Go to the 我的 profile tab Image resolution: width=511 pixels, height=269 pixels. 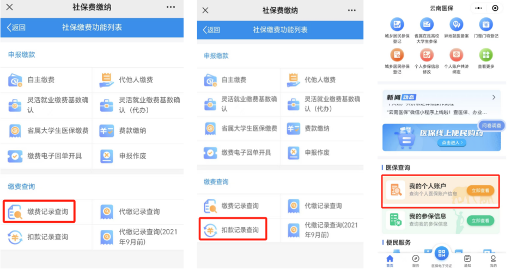493,260
